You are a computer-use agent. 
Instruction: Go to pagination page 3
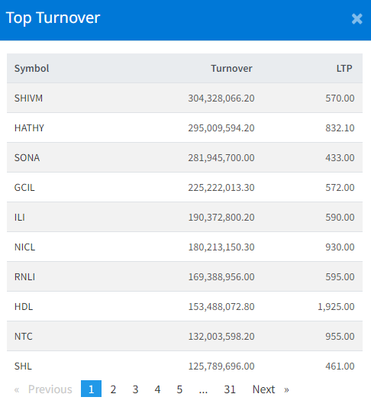click(135, 389)
